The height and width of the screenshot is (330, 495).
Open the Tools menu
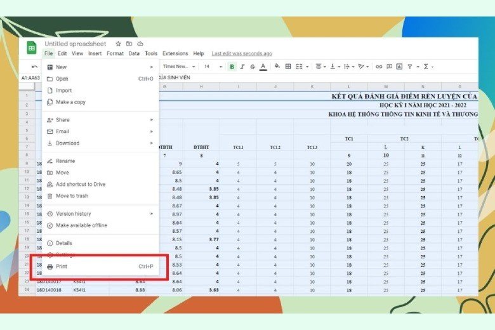(151, 53)
